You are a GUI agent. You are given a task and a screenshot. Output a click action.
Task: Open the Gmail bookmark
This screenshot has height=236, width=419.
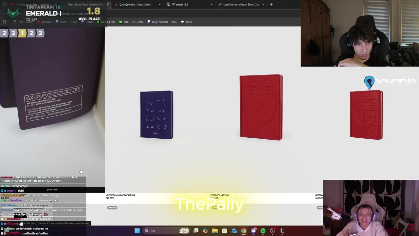(x=138, y=22)
